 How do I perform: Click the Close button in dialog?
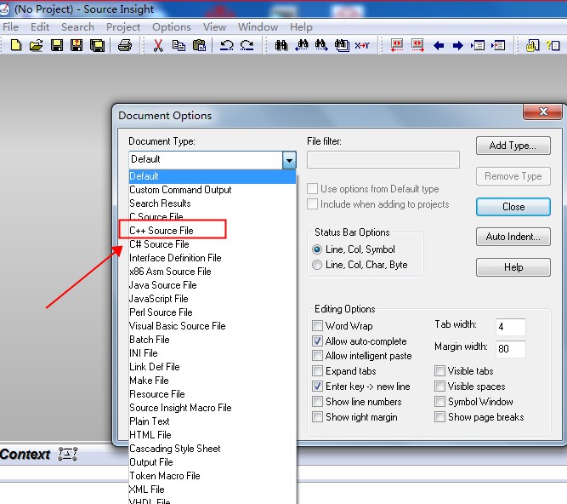[x=513, y=207]
